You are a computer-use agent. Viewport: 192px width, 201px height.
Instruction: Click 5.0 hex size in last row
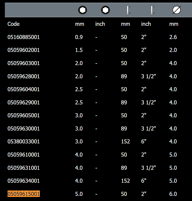pos(79,194)
